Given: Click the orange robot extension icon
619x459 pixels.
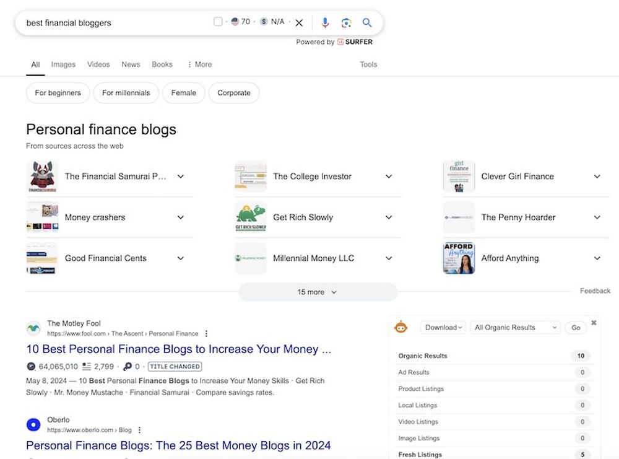Looking at the screenshot, I should (401, 327).
